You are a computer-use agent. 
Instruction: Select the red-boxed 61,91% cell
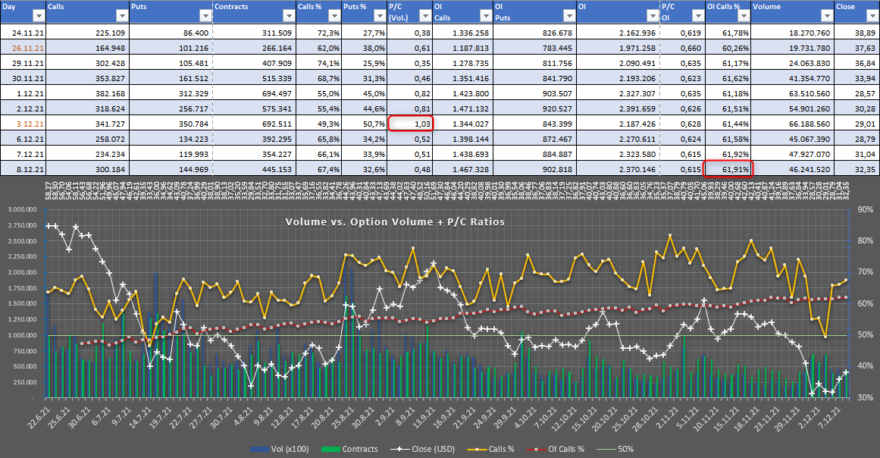pos(728,168)
